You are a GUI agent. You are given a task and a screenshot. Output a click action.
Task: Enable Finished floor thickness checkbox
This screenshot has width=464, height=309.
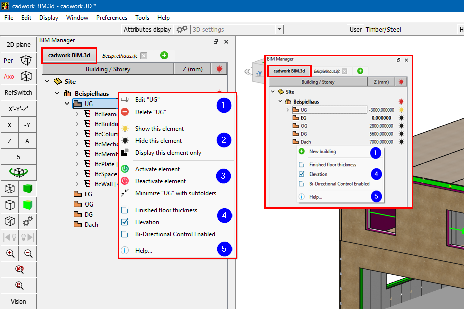[125, 210]
